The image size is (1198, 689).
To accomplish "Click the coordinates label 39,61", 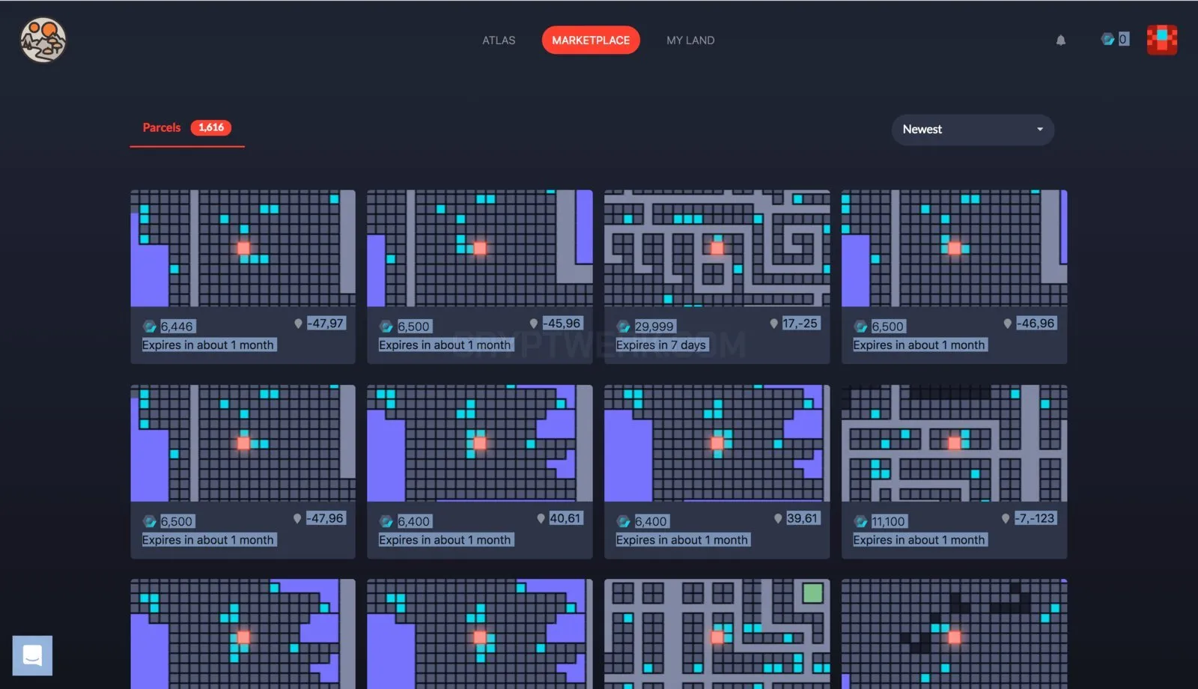I will coord(803,518).
